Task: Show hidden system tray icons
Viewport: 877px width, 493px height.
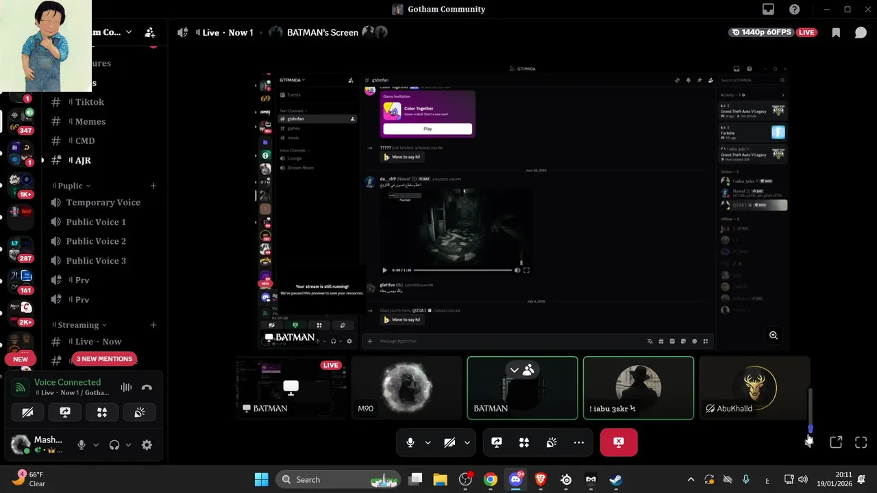Action: (691, 479)
